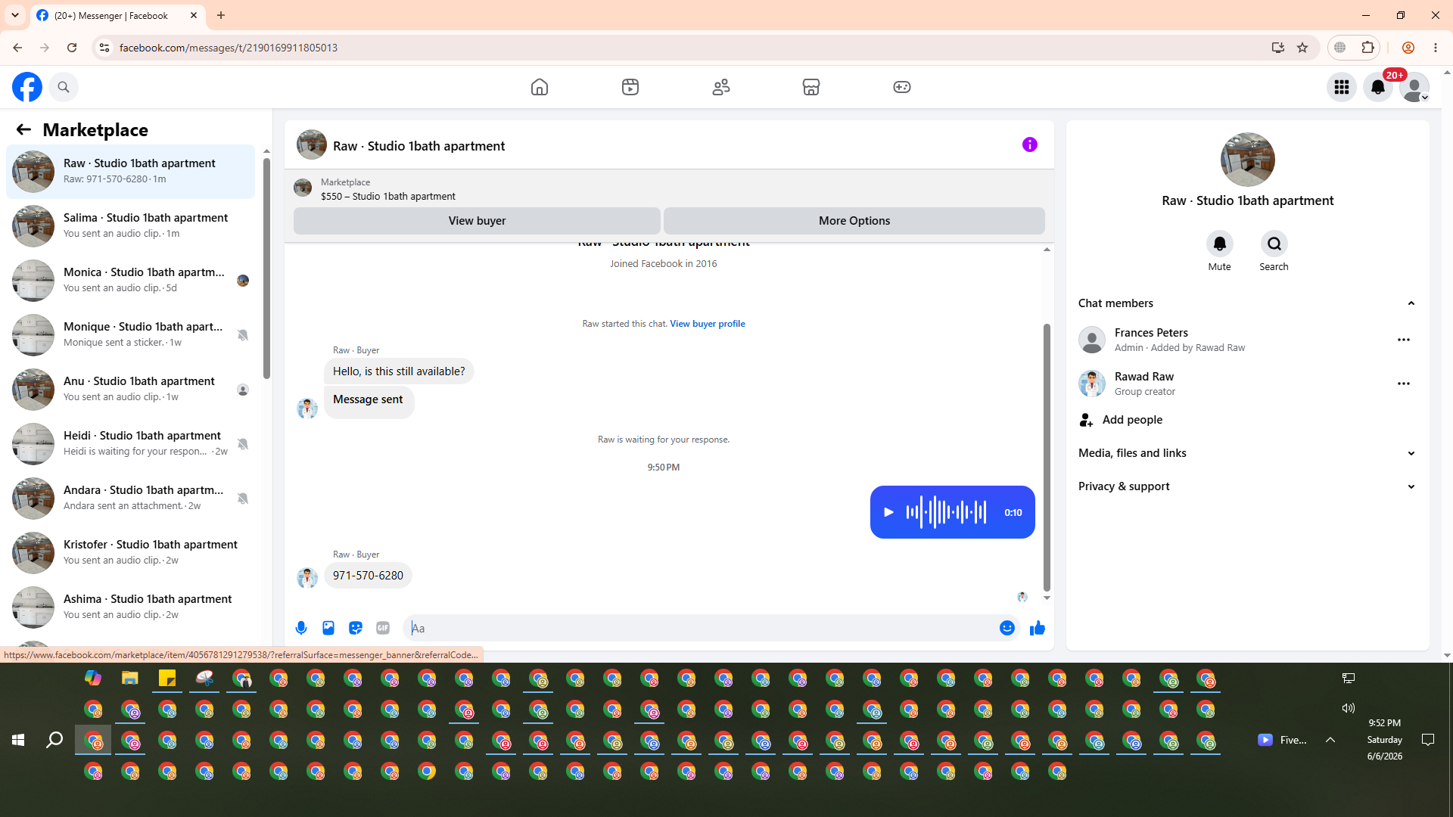Send a thumbs up like
This screenshot has height=817, width=1453.
[x=1038, y=628]
